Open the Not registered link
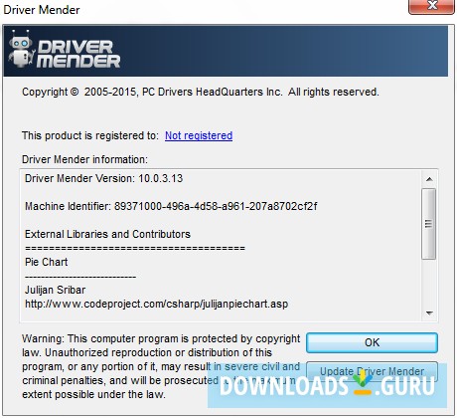 199,135
